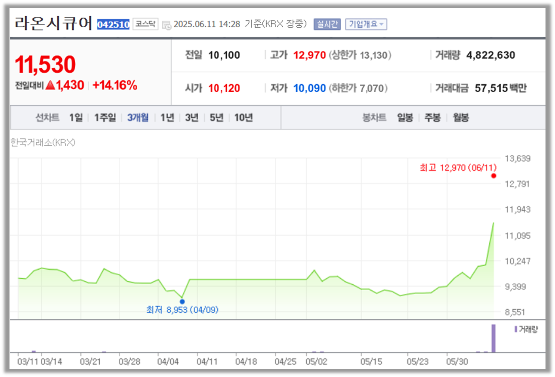Click the 거래량 value 4,822,630
The width and height of the screenshot is (555, 377).
490,55
